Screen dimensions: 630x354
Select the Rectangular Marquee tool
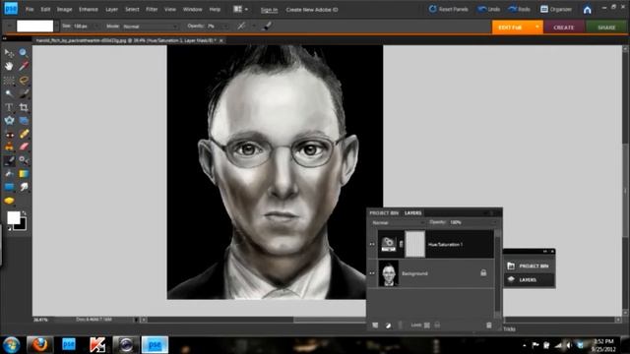[9, 80]
